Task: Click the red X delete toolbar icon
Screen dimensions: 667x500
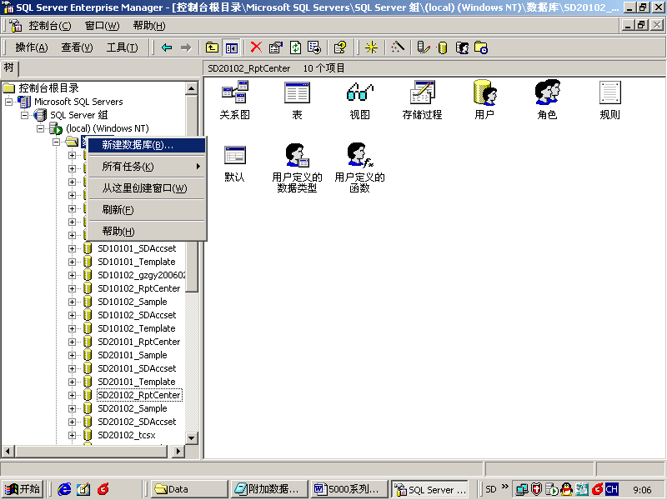Action: (256, 47)
